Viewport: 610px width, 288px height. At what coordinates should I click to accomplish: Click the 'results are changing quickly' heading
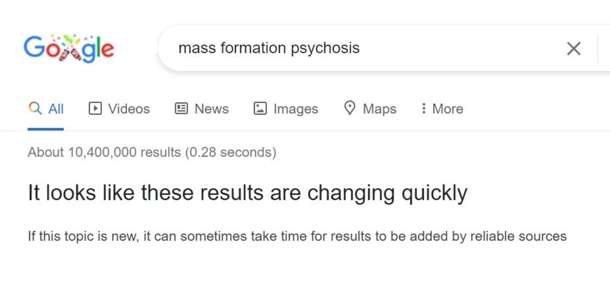click(x=247, y=193)
